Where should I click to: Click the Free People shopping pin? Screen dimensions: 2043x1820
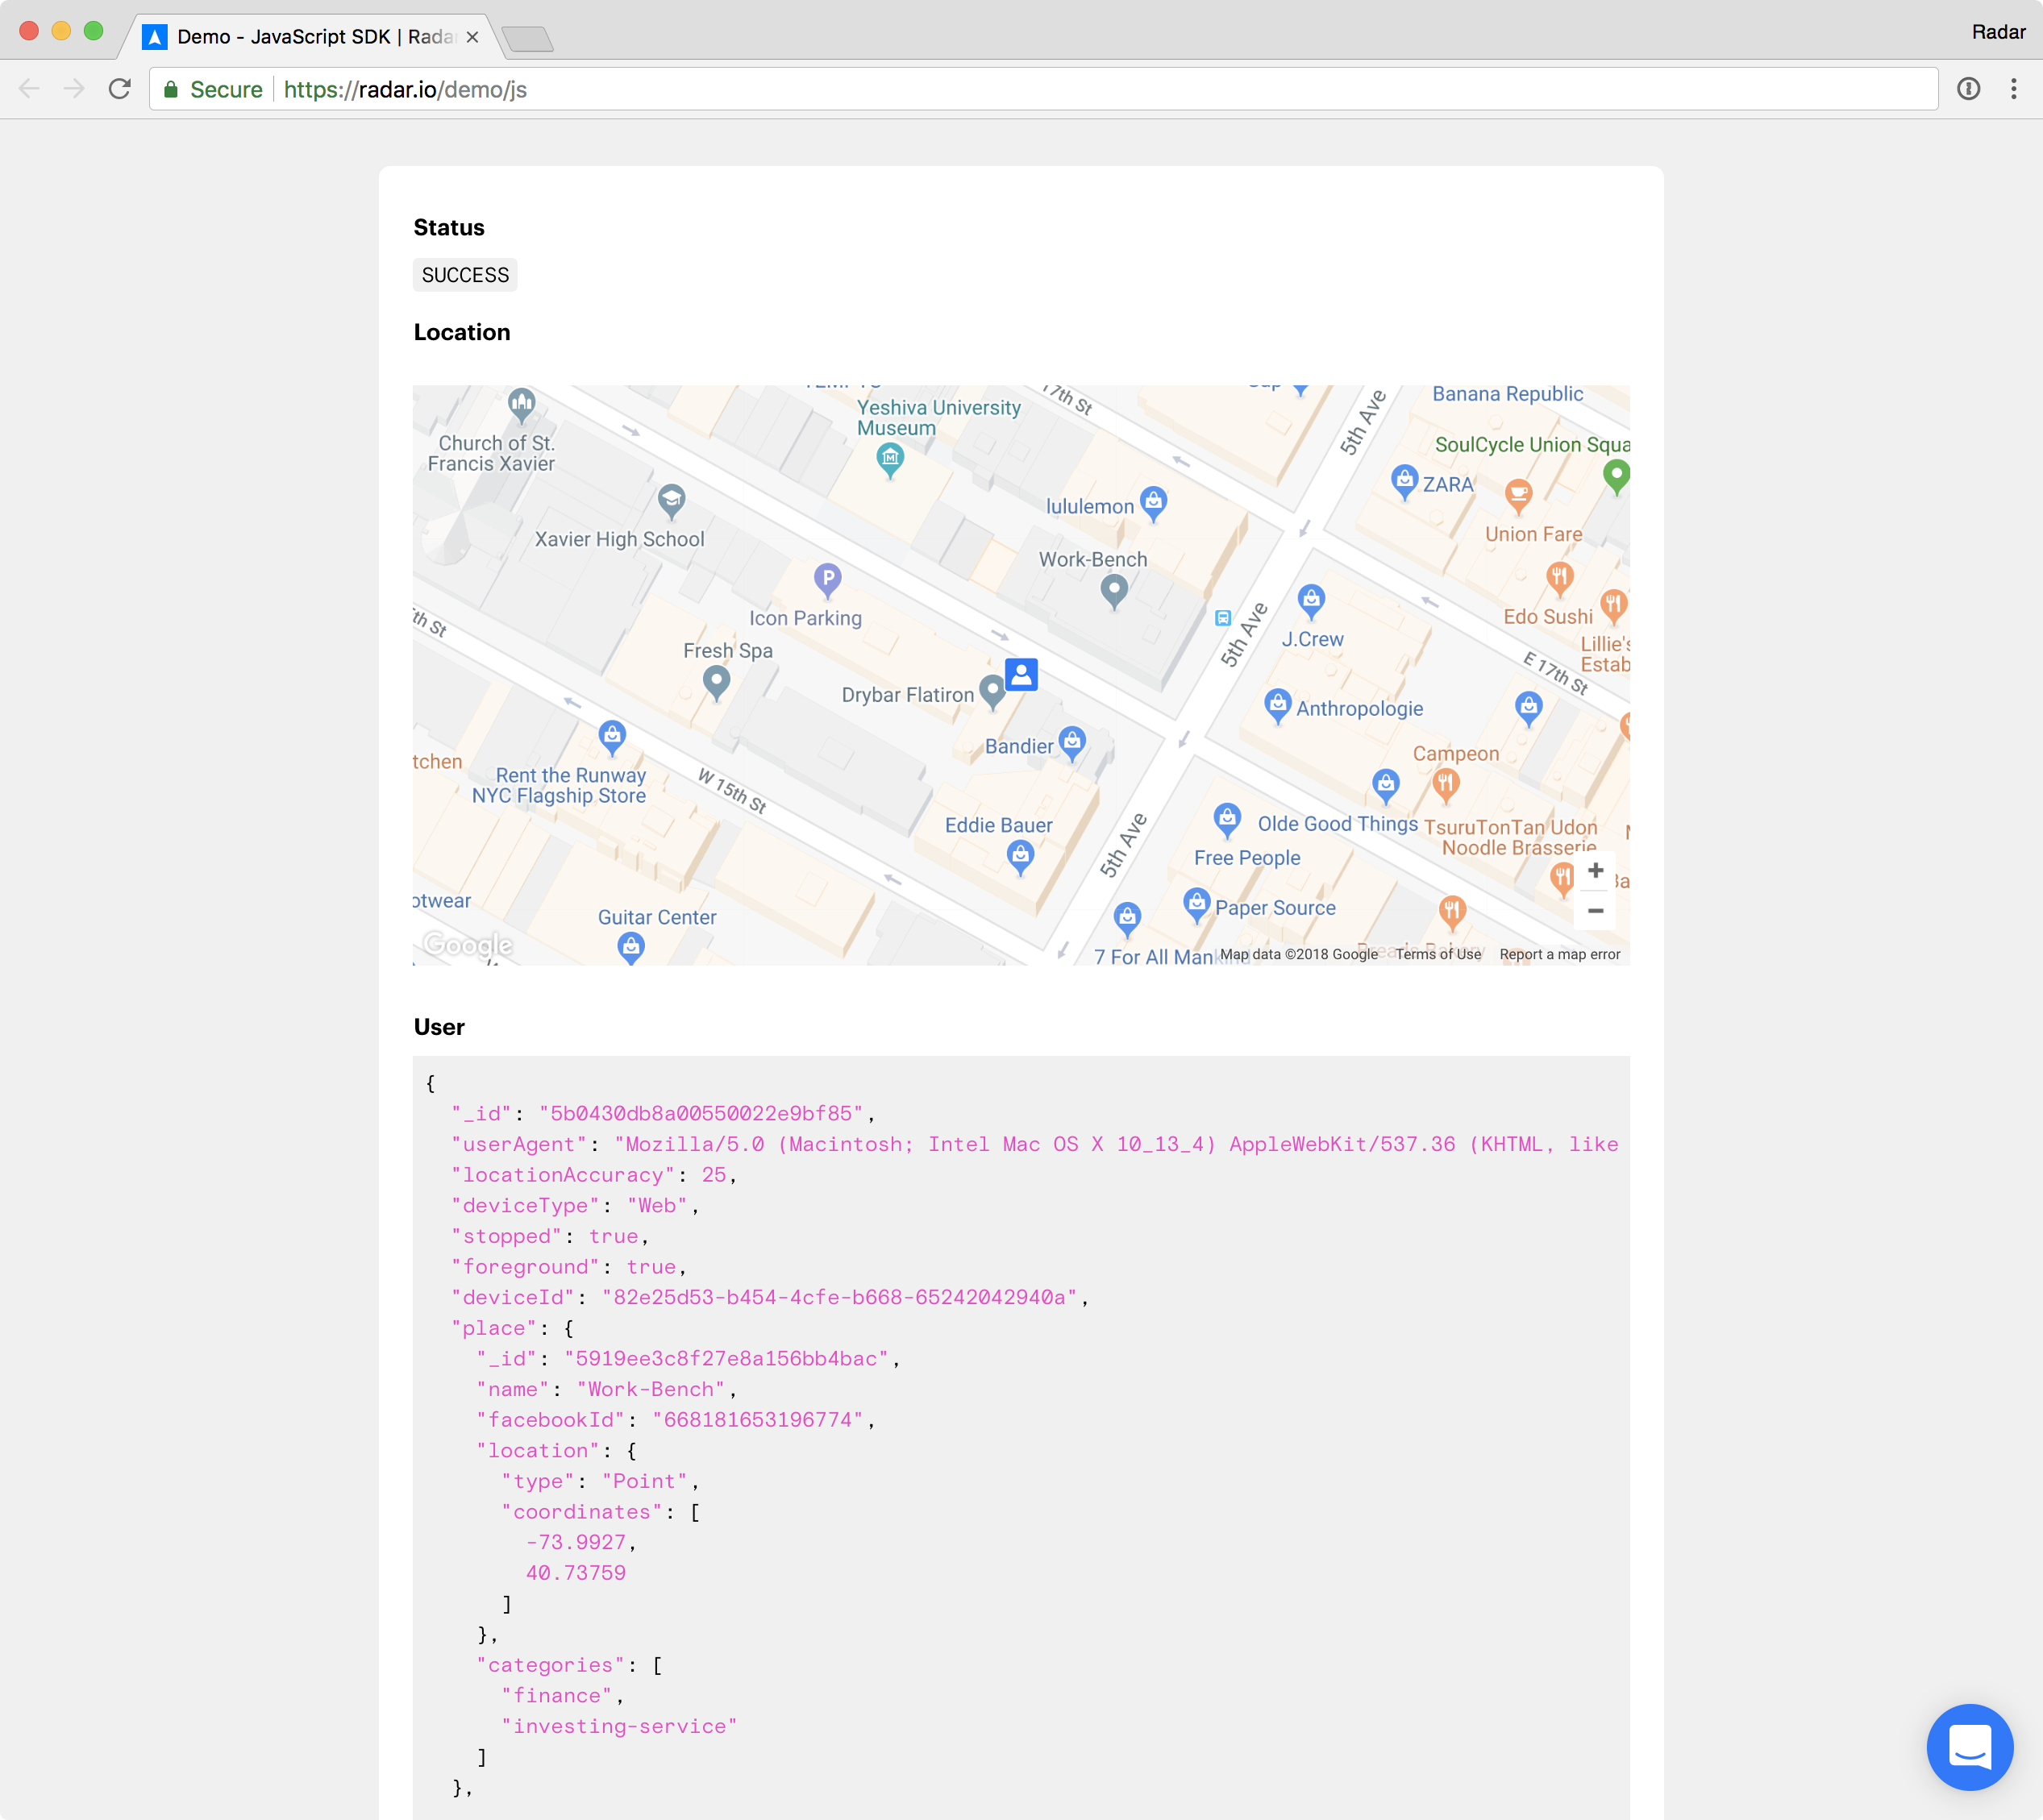click(x=1227, y=820)
